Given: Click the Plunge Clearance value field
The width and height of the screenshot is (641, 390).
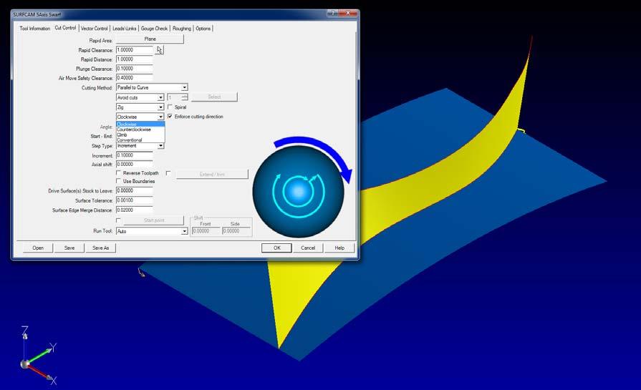Looking at the screenshot, I should [135, 69].
